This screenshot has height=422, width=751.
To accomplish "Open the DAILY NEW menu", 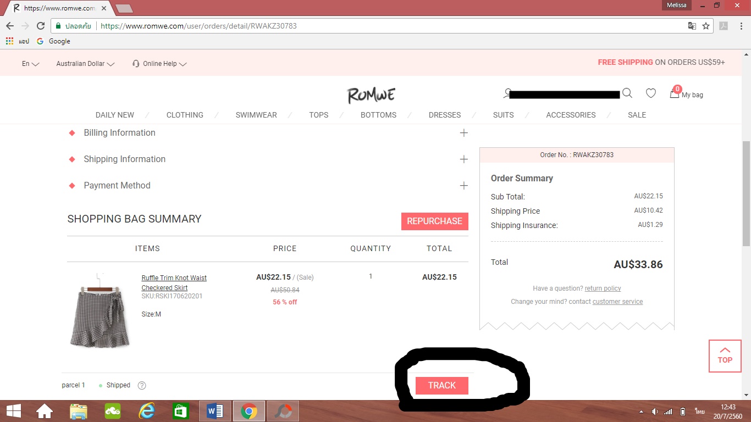I will pyautogui.click(x=115, y=115).
